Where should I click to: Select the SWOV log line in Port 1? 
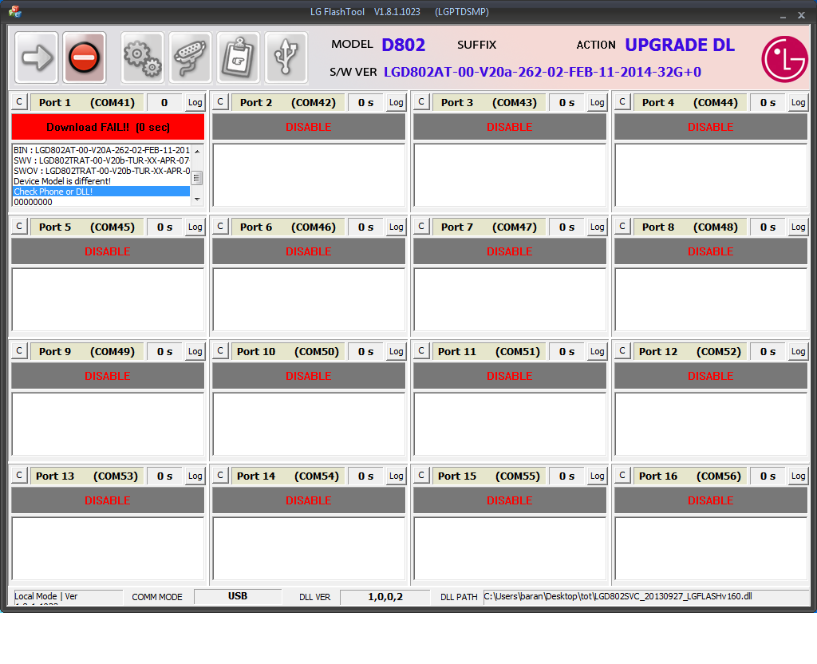click(101, 171)
